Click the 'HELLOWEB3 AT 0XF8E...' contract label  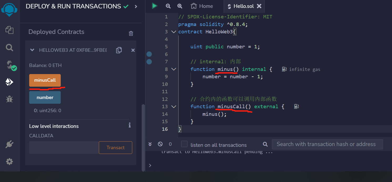[x=73, y=50]
